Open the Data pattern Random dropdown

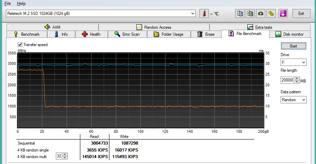tap(293, 100)
